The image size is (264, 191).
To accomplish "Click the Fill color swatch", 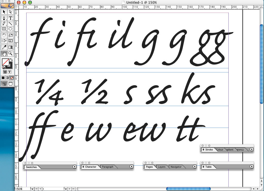I will [5, 62].
